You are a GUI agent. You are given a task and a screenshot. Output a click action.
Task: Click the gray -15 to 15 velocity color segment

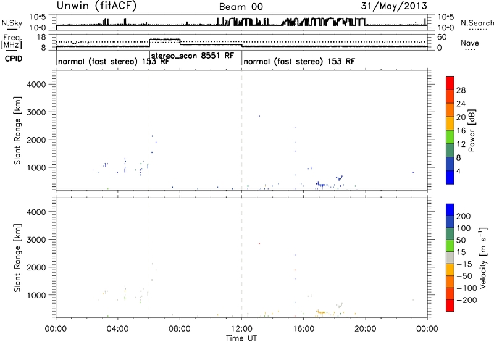(450, 257)
